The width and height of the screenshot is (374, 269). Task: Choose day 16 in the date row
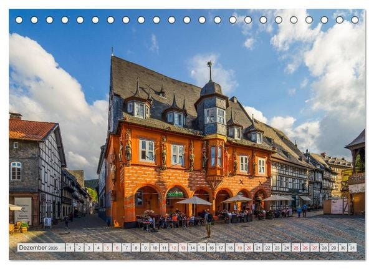(211, 248)
